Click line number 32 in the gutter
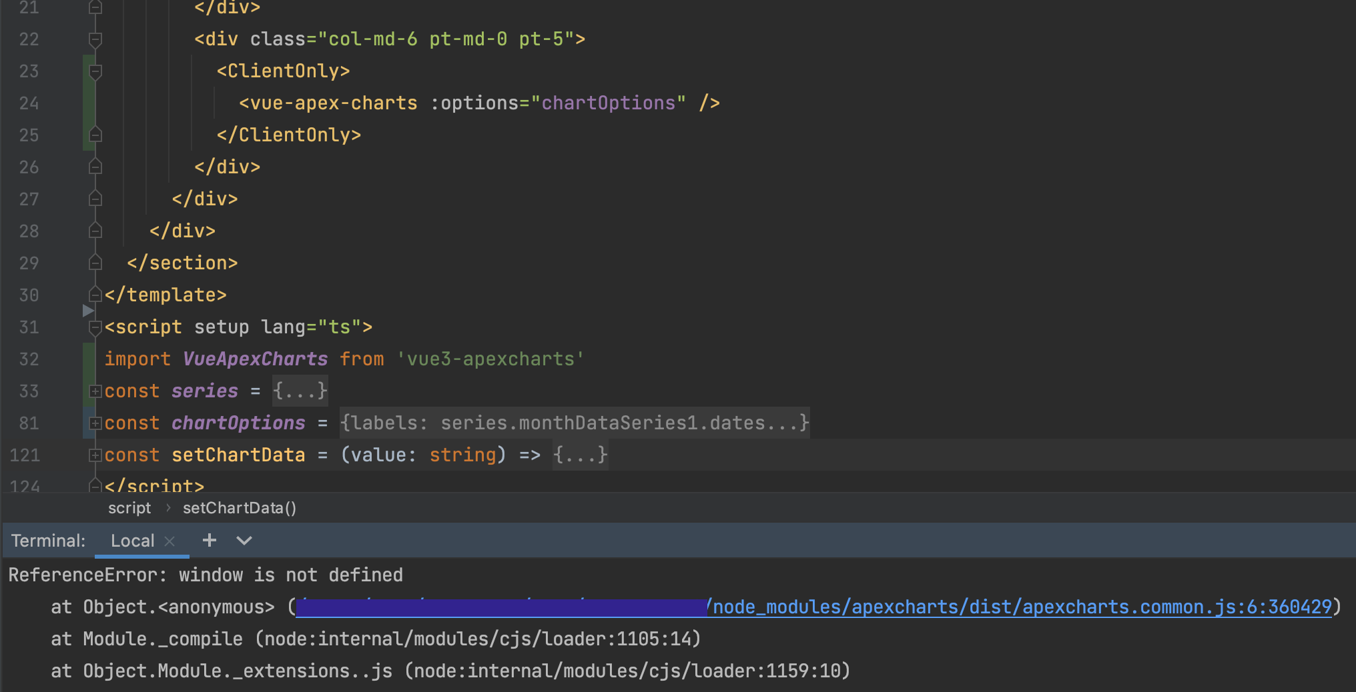 29,359
